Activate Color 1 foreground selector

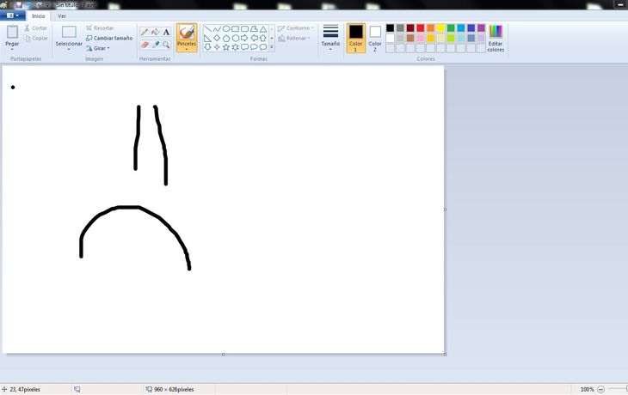[x=355, y=38]
